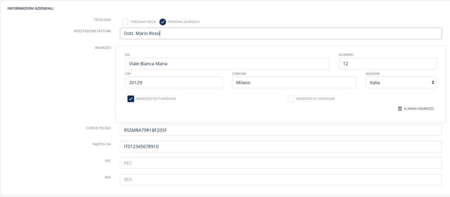Click the Tipologia label
This screenshot has height=197, width=450.
(x=102, y=20)
